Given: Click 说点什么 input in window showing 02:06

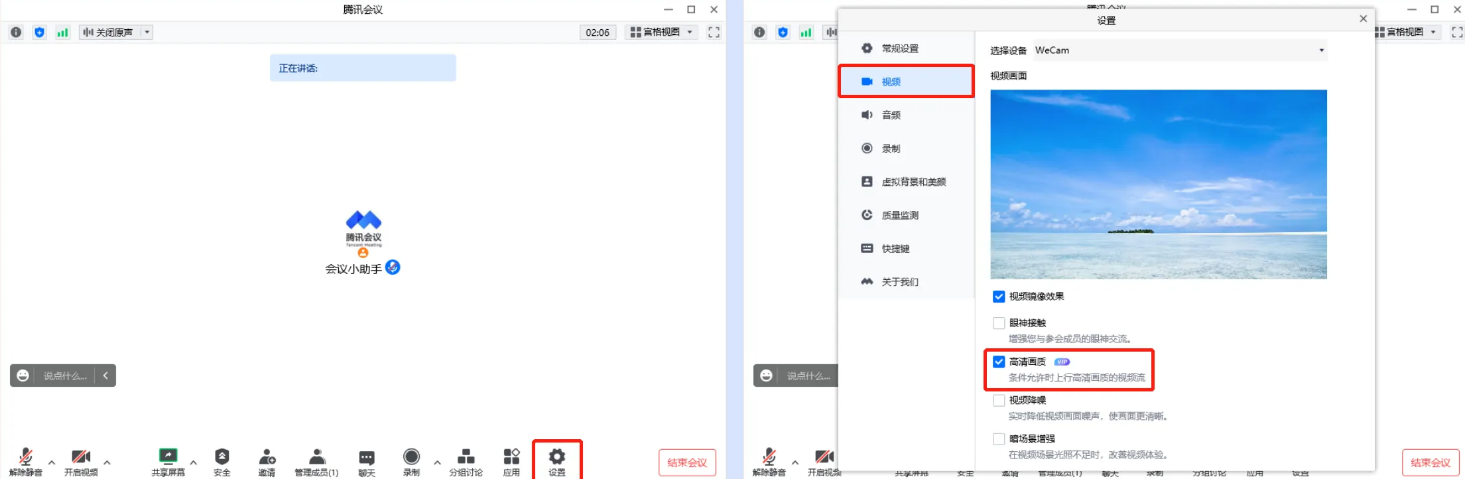Looking at the screenshot, I should pos(65,376).
